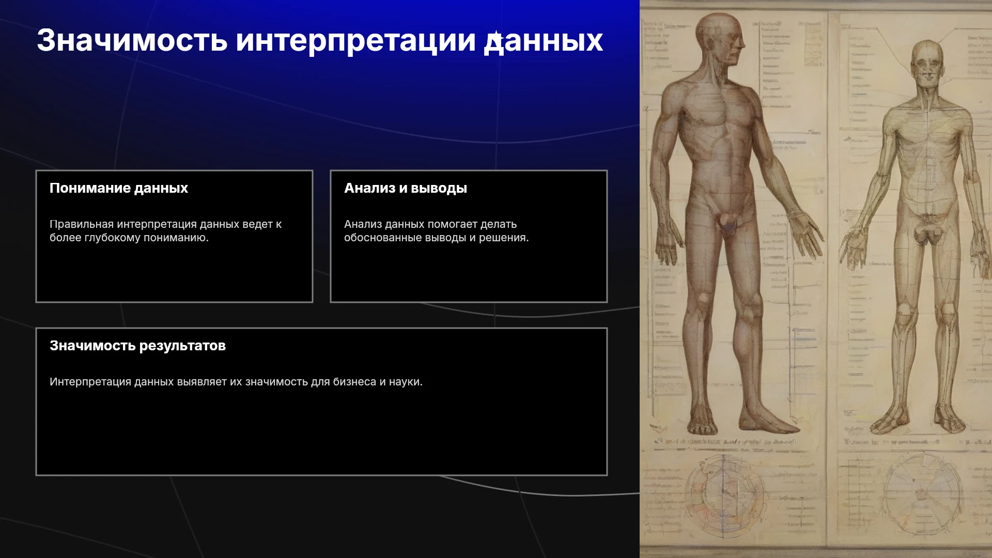
Task: Select text 'Правильная интерпретация данных ведет к'
Action: tap(165, 224)
